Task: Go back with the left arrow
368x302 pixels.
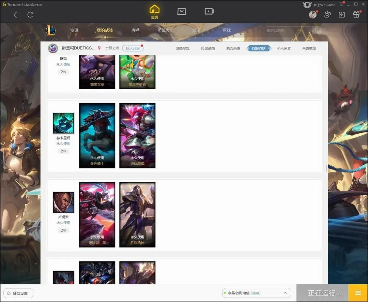Action: [x=15, y=15]
